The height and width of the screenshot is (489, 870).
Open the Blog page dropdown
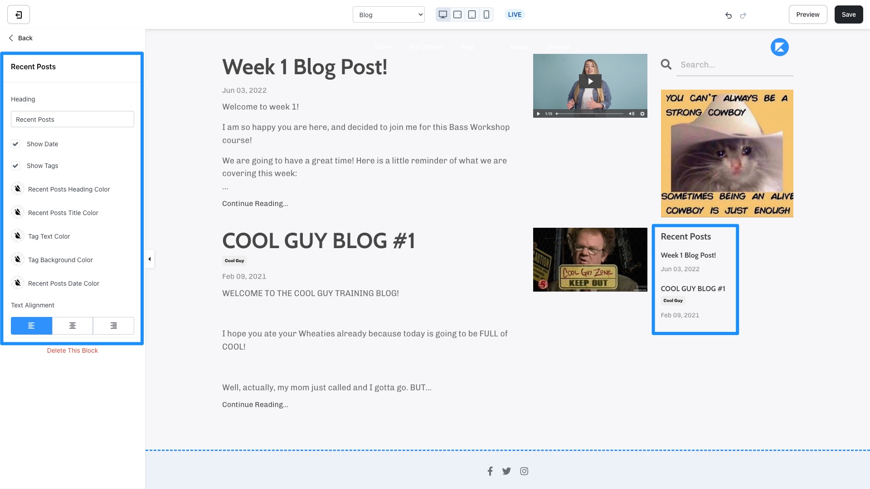pyautogui.click(x=389, y=14)
